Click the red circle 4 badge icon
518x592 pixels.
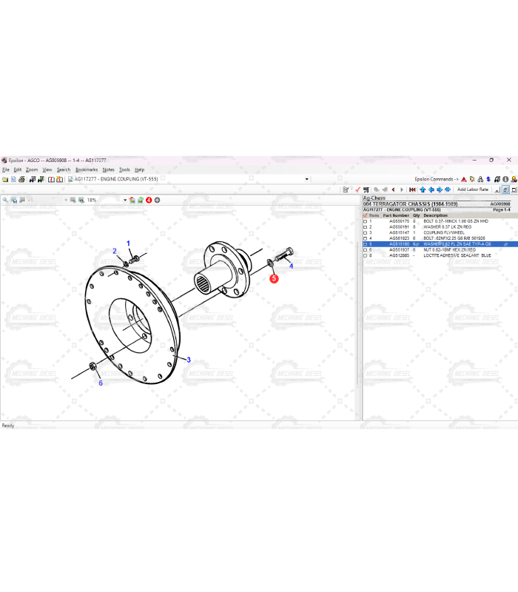(x=149, y=200)
